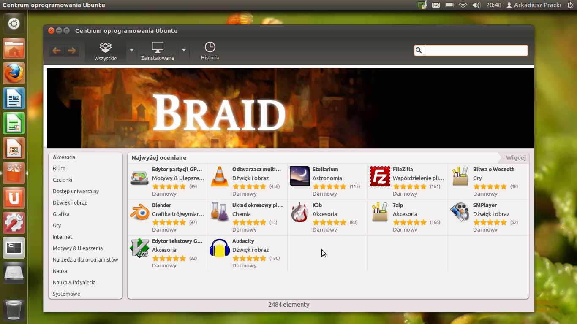577x324 pixels.
Task: Launch LibreOffice Writer from launcher
Action: (14, 98)
